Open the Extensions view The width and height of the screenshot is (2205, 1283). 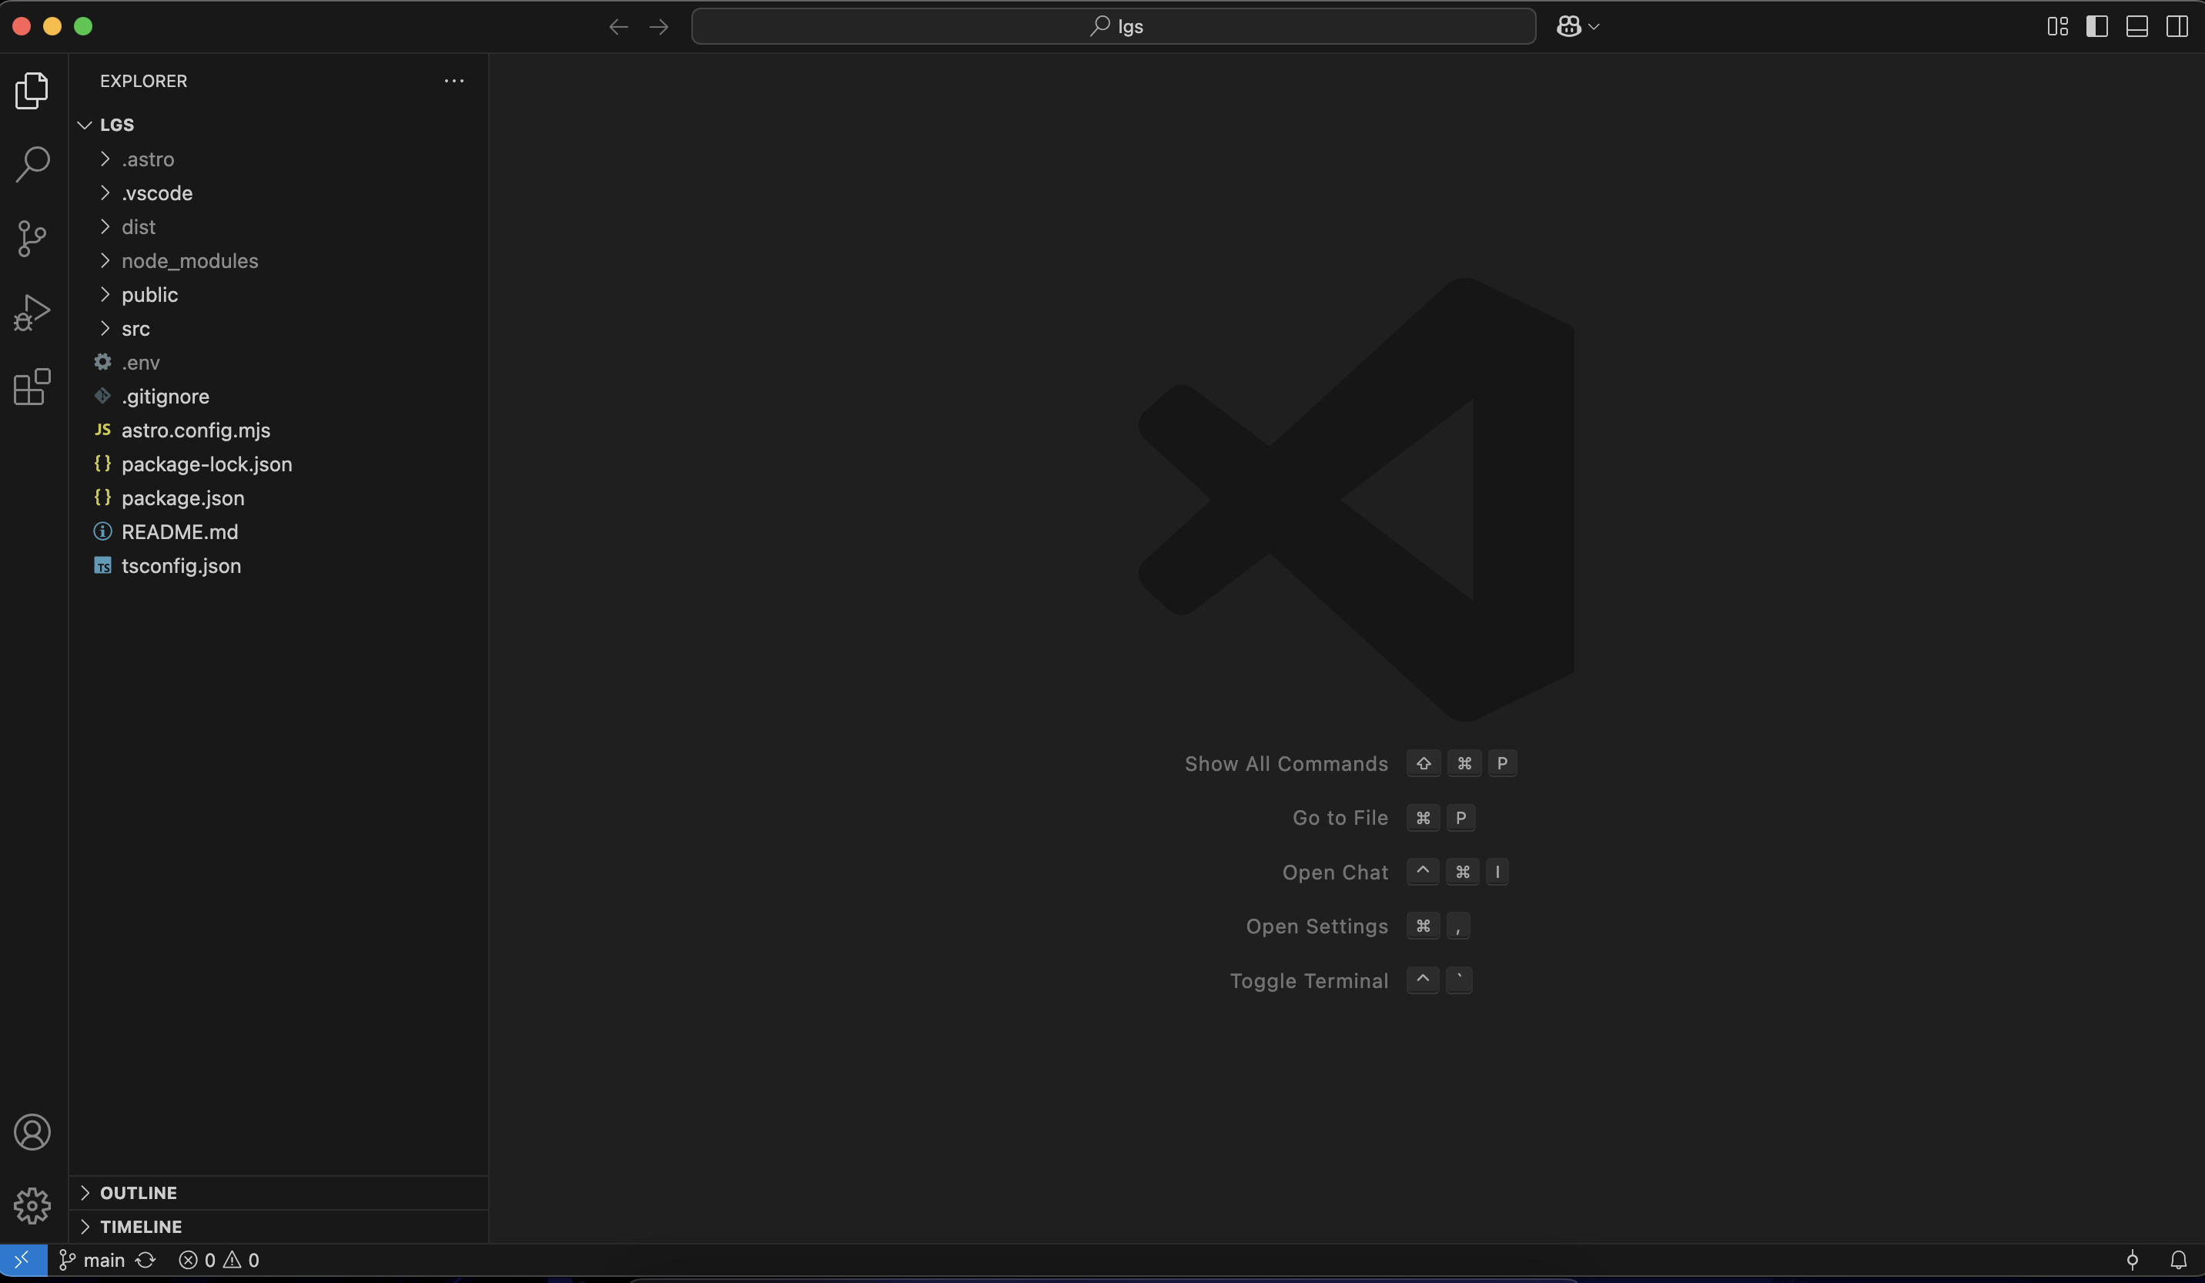(x=32, y=386)
